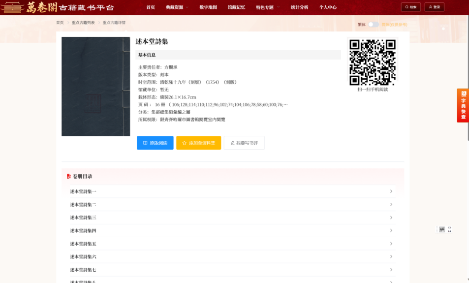
Task: Open the 统计分析 menu item
Action: 299,7
